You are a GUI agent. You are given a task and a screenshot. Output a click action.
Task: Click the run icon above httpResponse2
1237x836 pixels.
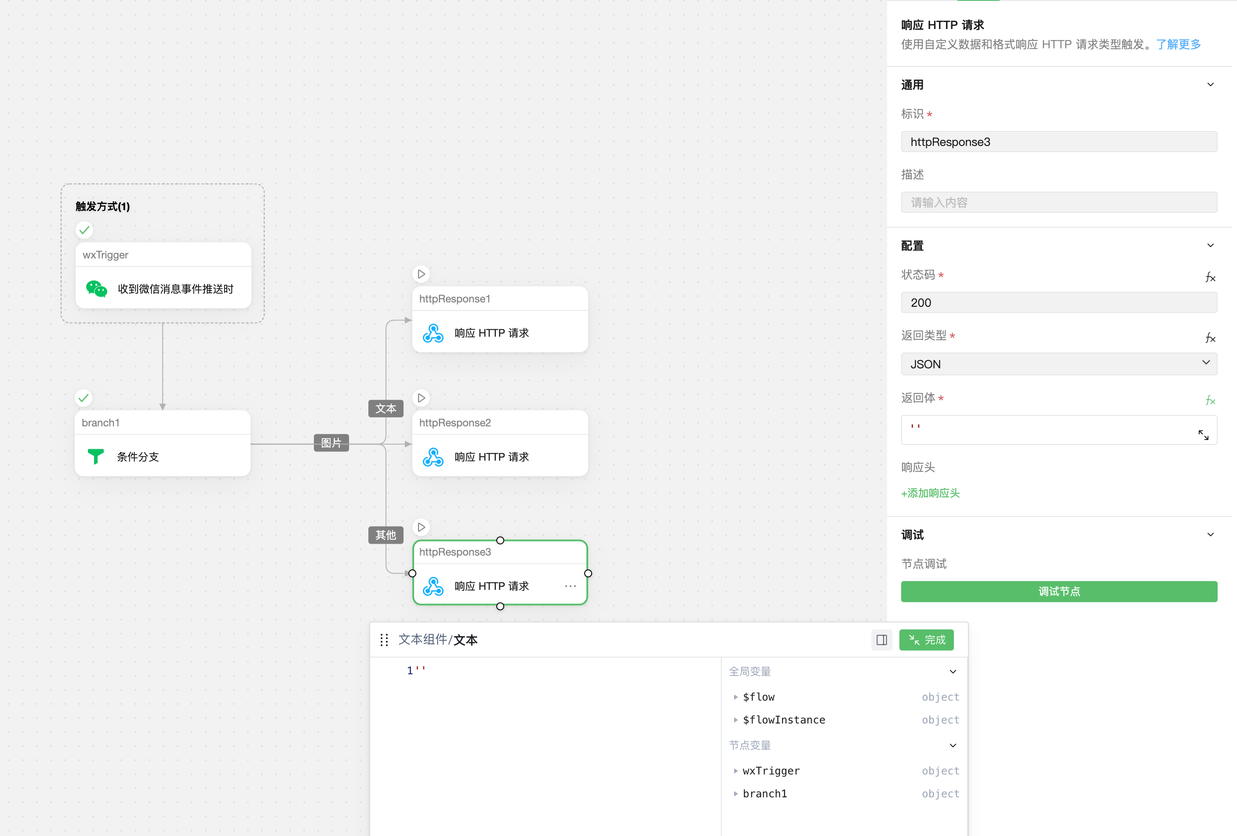[421, 398]
